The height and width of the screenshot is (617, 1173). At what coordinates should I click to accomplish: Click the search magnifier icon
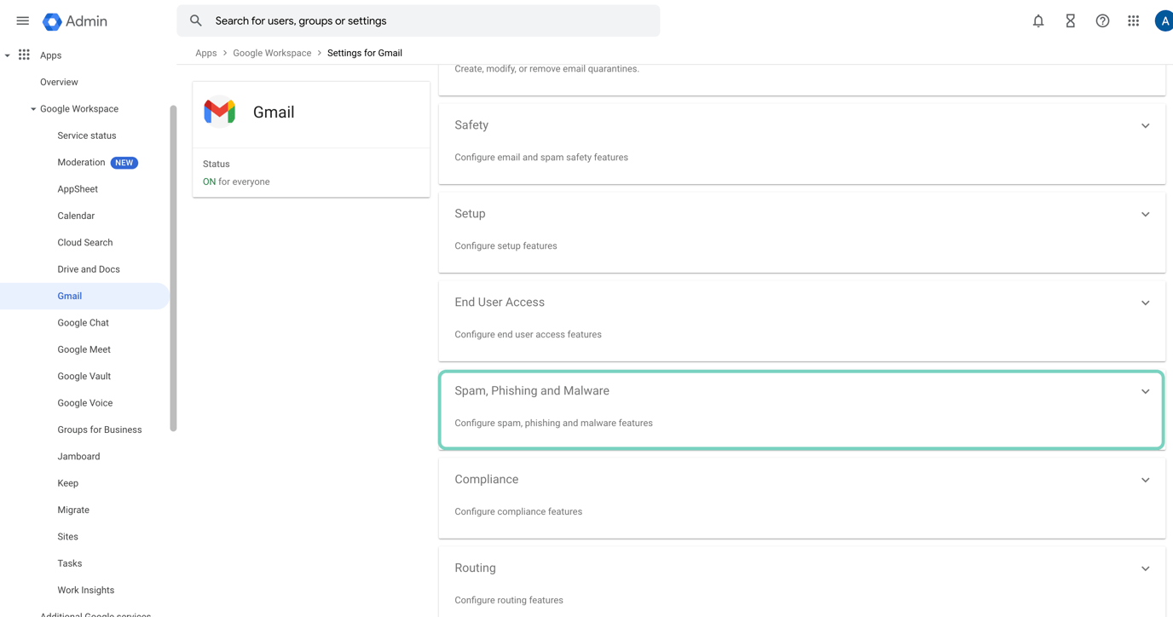point(195,20)
